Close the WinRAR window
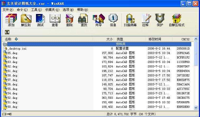The image size is (200, 117). 196,3
